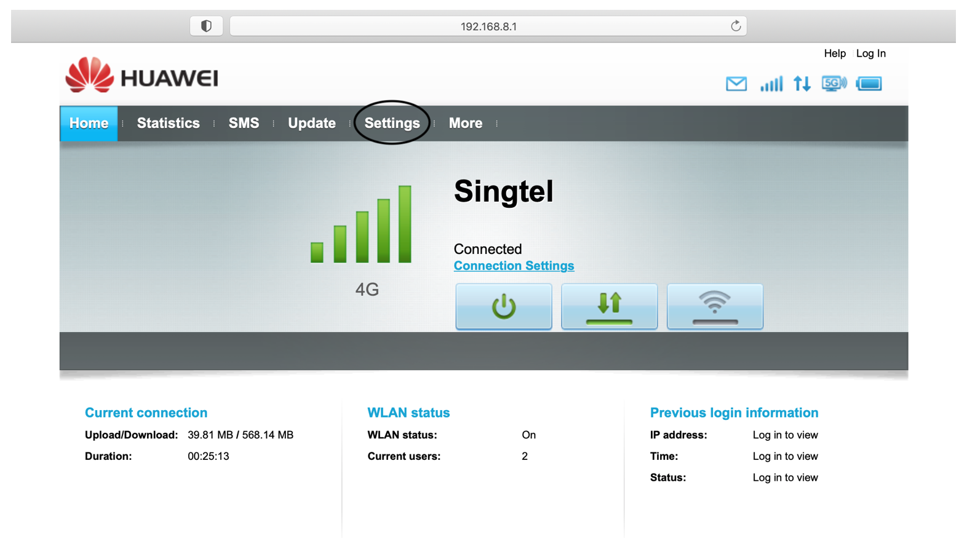
Task: Reload the page with the refresh icon
Action: [735, 26]
